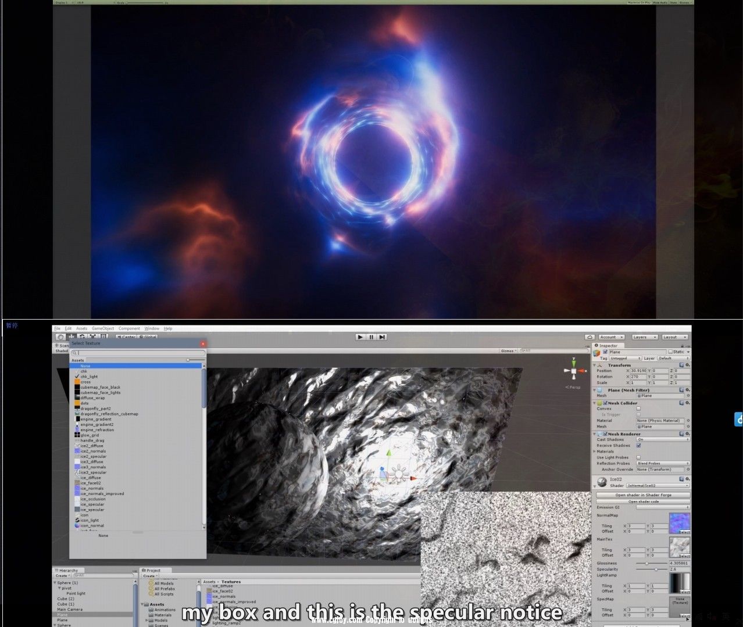The image size is (743, 627).
Task: Toggle the Static checkbox
Action: point(670,352)
